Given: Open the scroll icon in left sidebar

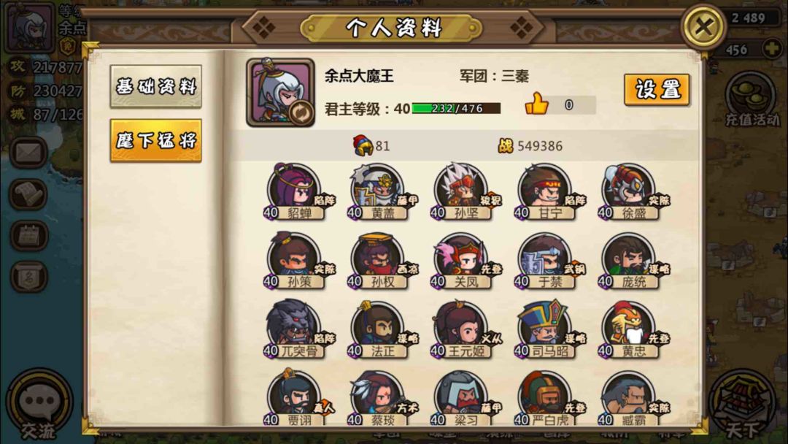Looking at the screenshot, I should 28,194.
